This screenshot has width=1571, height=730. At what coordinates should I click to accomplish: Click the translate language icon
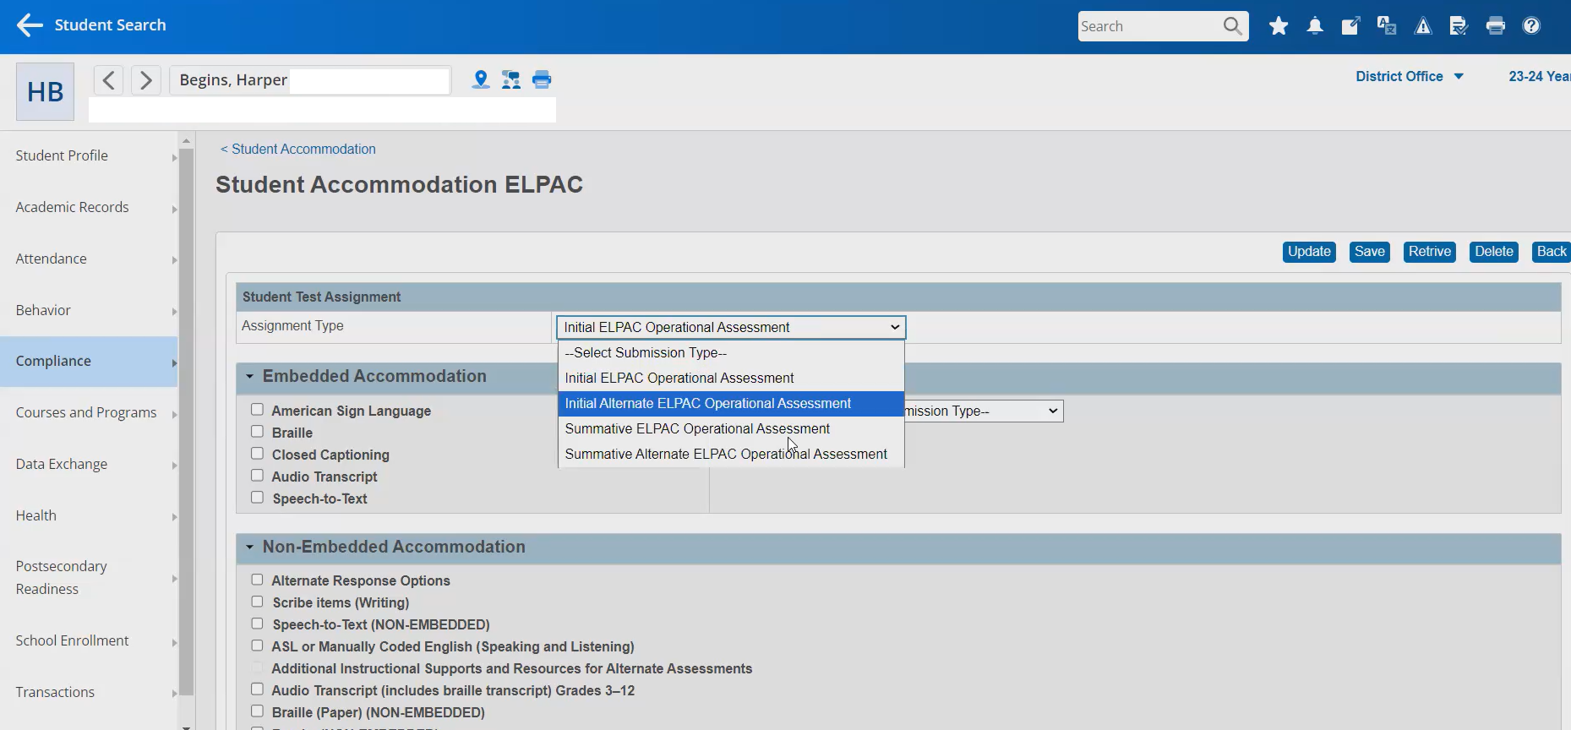tap(1387, 26)
